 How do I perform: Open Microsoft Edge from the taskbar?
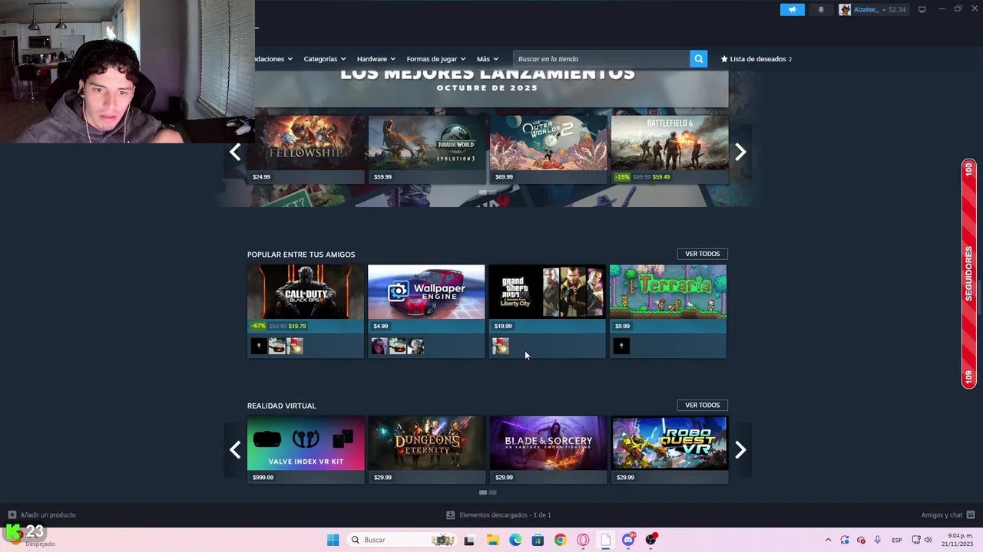(x=515, y=540)
